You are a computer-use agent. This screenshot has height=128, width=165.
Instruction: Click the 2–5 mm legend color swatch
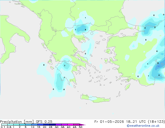(x=22, y=125)
